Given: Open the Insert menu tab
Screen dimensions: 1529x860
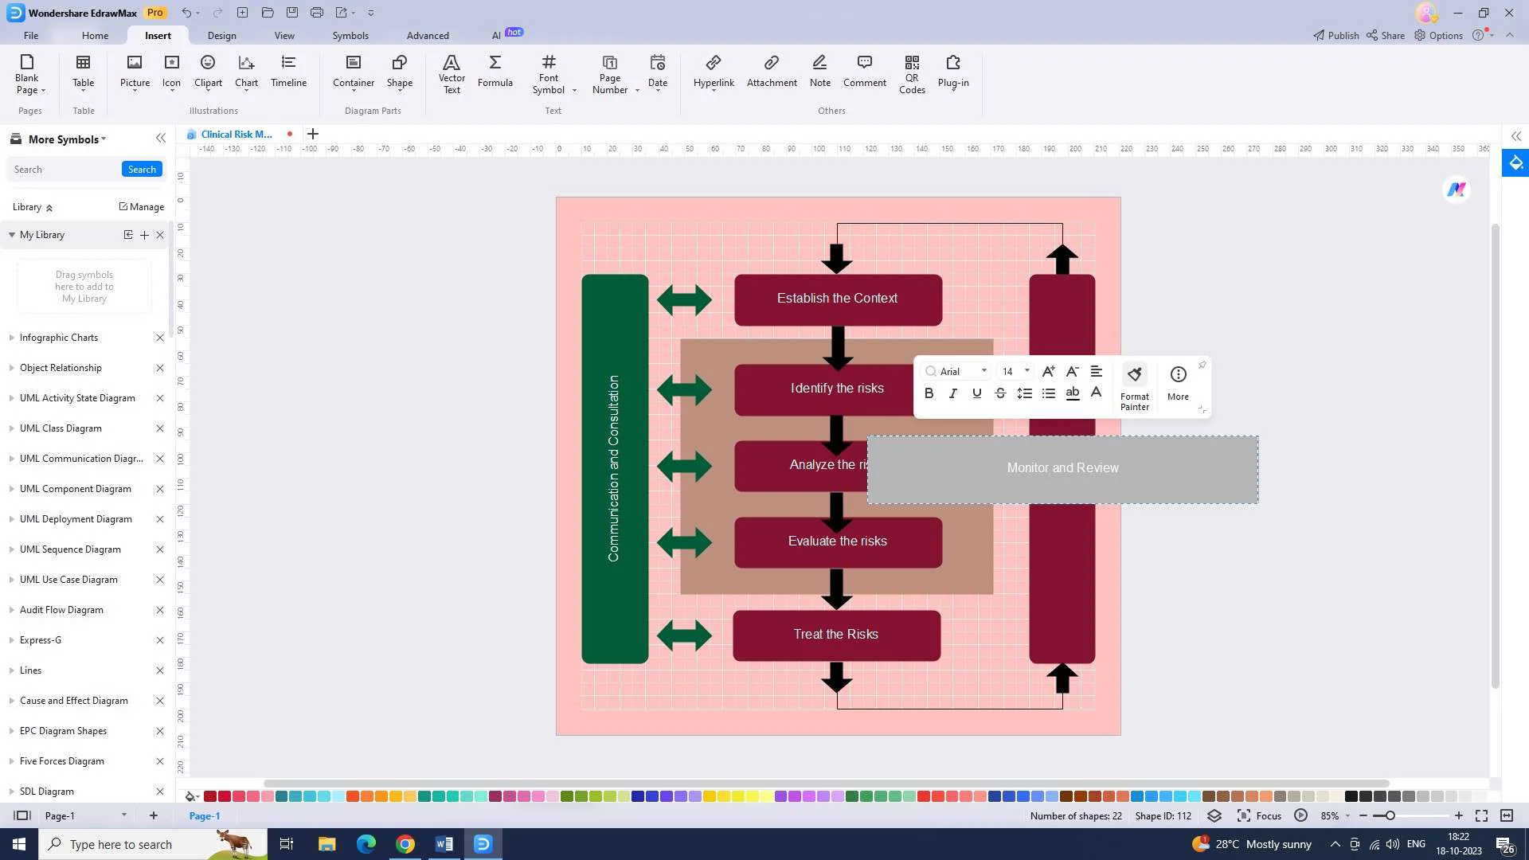Looking at the screenshot, I should point(158,35).
